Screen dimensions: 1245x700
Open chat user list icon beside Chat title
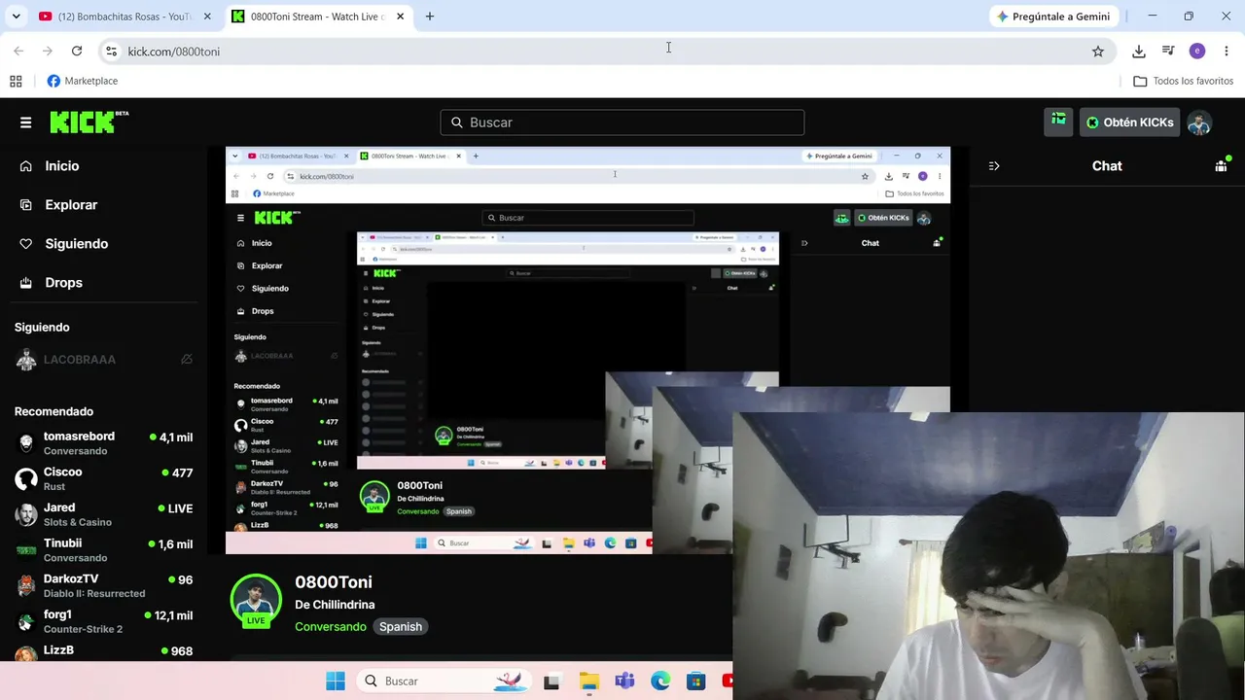coord(1222,165)
